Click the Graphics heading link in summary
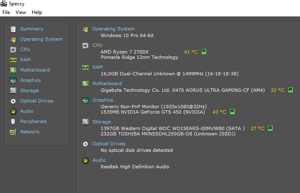The height and width of the screenshot is (193, 300). point(103,100)
